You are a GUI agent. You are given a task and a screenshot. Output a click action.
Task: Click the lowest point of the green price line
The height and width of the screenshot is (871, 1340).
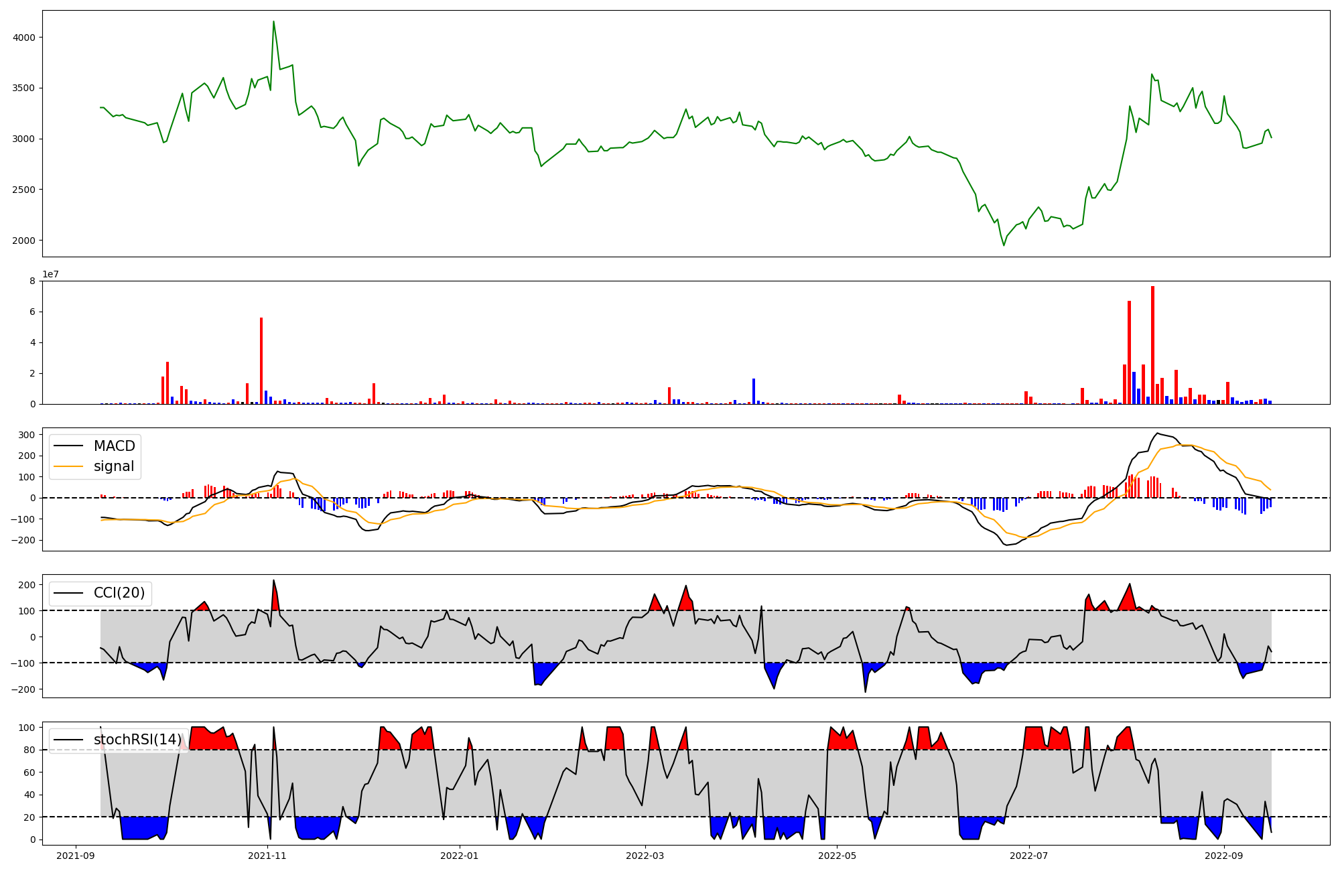tap(1004, 245)
